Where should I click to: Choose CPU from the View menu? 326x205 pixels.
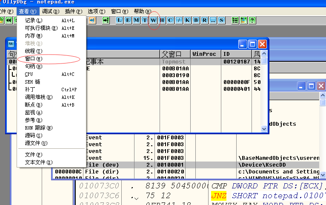51,74
